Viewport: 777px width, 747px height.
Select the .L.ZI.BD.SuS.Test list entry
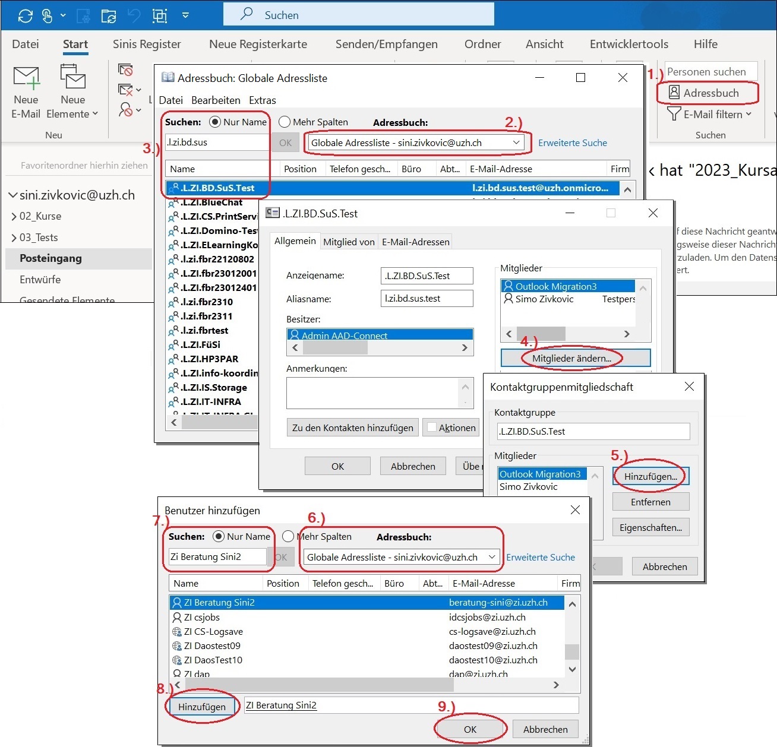(393, 188)
